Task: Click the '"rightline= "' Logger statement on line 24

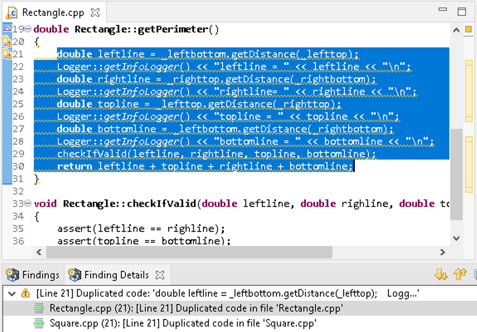Action: pos(237,91)
